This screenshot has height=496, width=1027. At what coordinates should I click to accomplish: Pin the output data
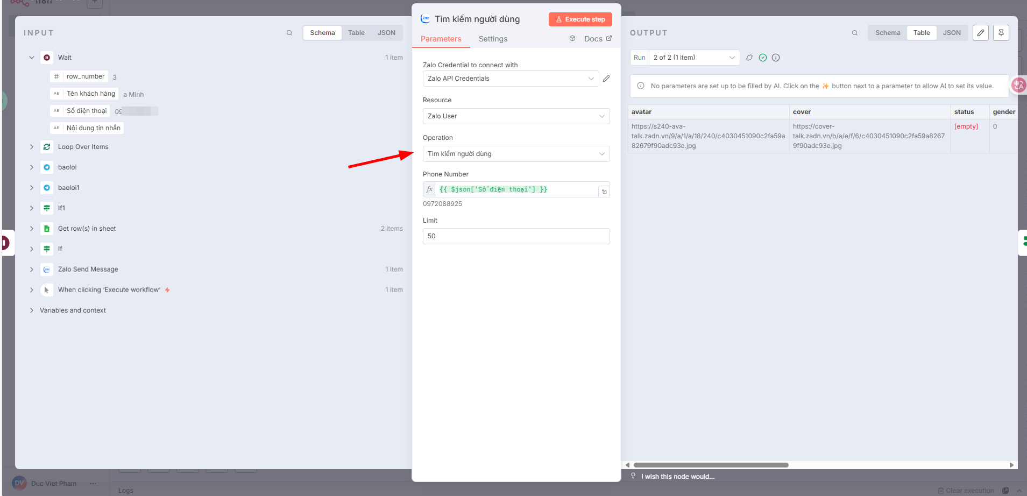(x=1001, y=33)
